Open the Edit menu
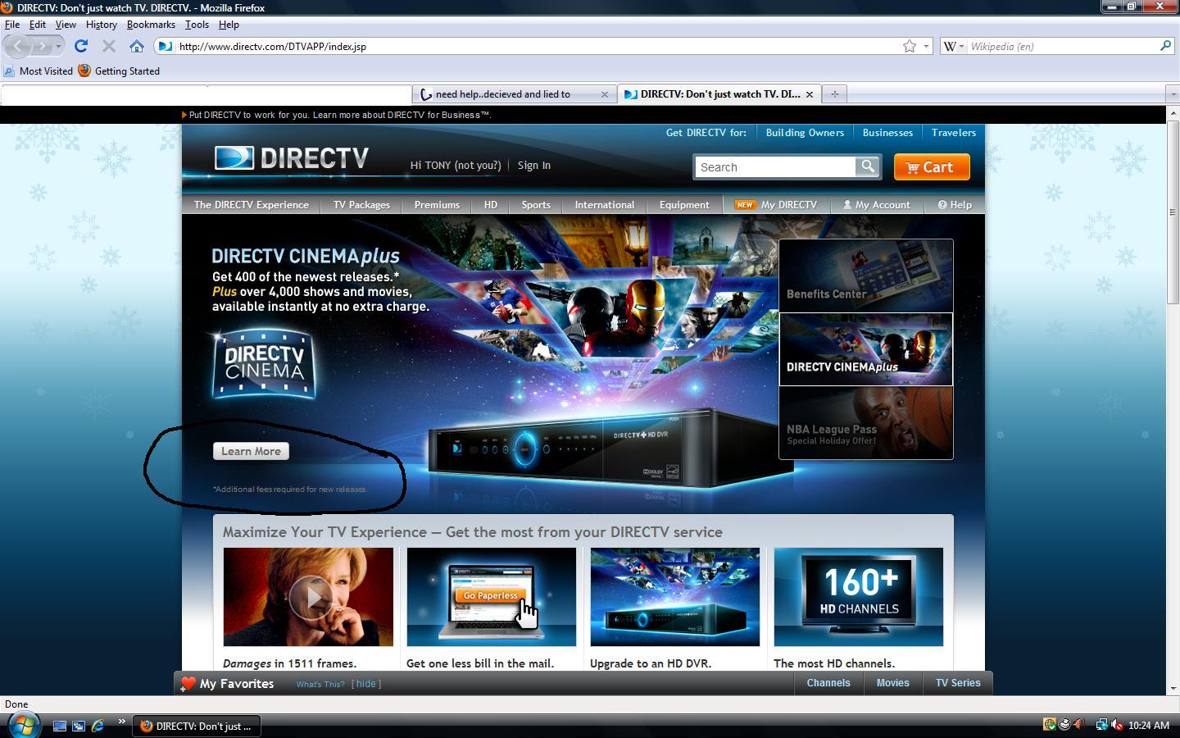This screenshot has width=1180, height=738. coord(38,25)
